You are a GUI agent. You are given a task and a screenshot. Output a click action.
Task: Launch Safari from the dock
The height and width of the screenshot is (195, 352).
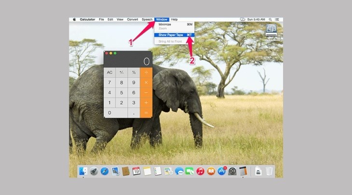tap(104, 171)
